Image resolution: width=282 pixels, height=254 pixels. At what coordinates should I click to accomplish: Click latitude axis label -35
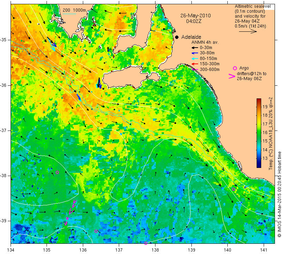coord(4,40)
